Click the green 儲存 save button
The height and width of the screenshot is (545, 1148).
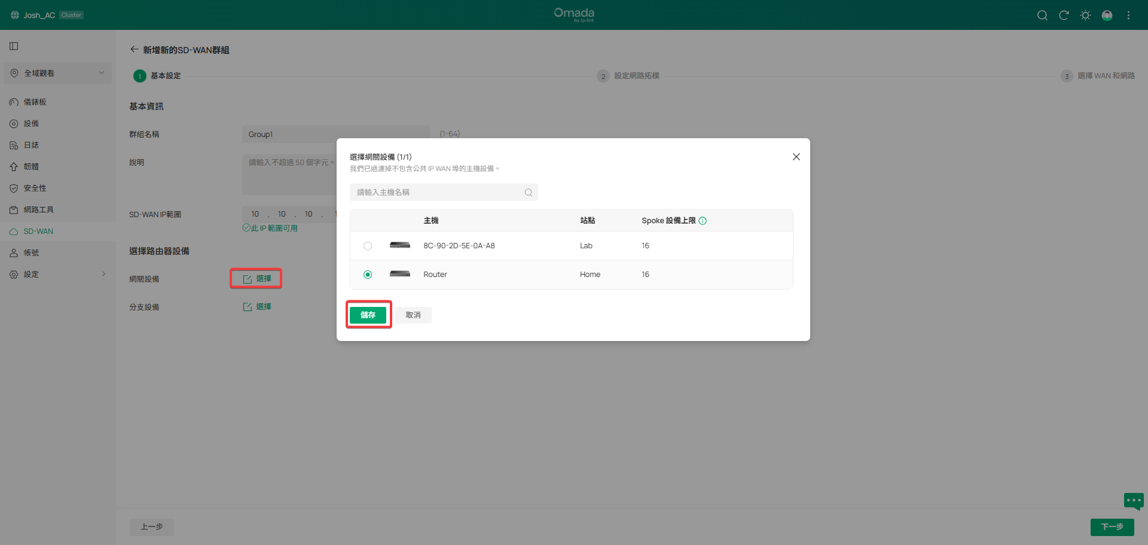368,315
